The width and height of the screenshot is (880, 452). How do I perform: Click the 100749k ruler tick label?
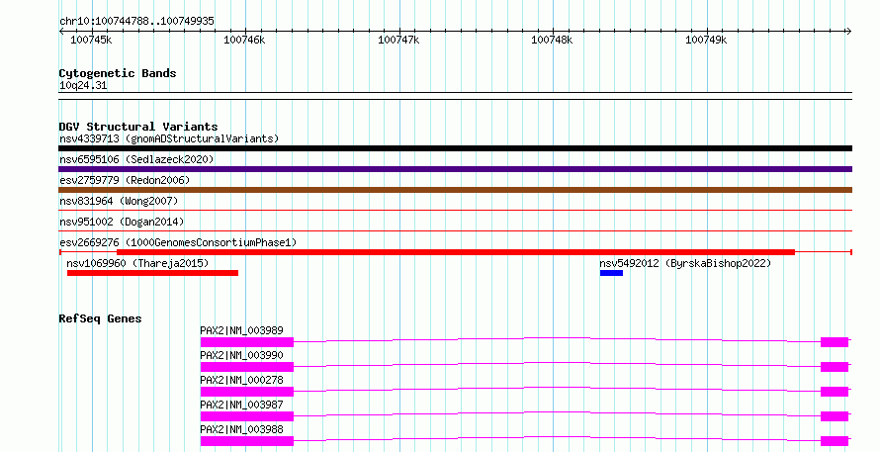tap(706, 40)
